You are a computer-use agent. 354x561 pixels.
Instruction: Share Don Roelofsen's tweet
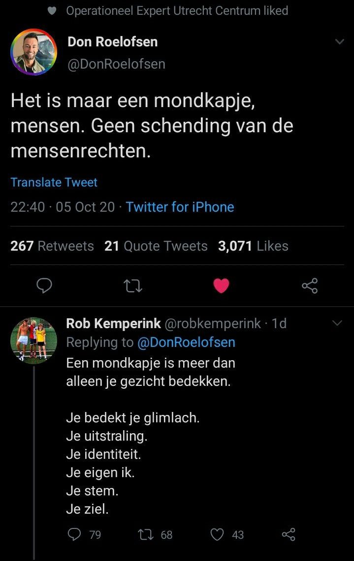click(310, 285)
